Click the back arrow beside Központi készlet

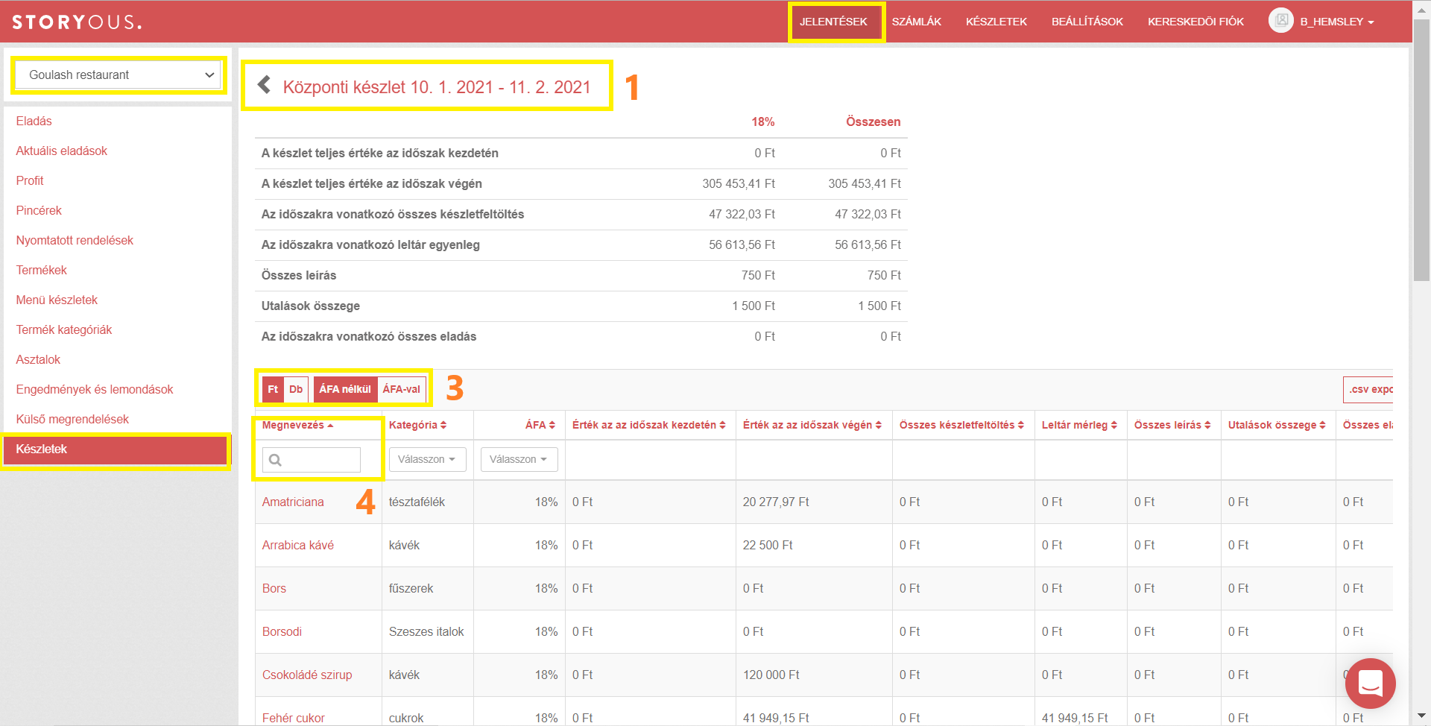pos(264,85)
